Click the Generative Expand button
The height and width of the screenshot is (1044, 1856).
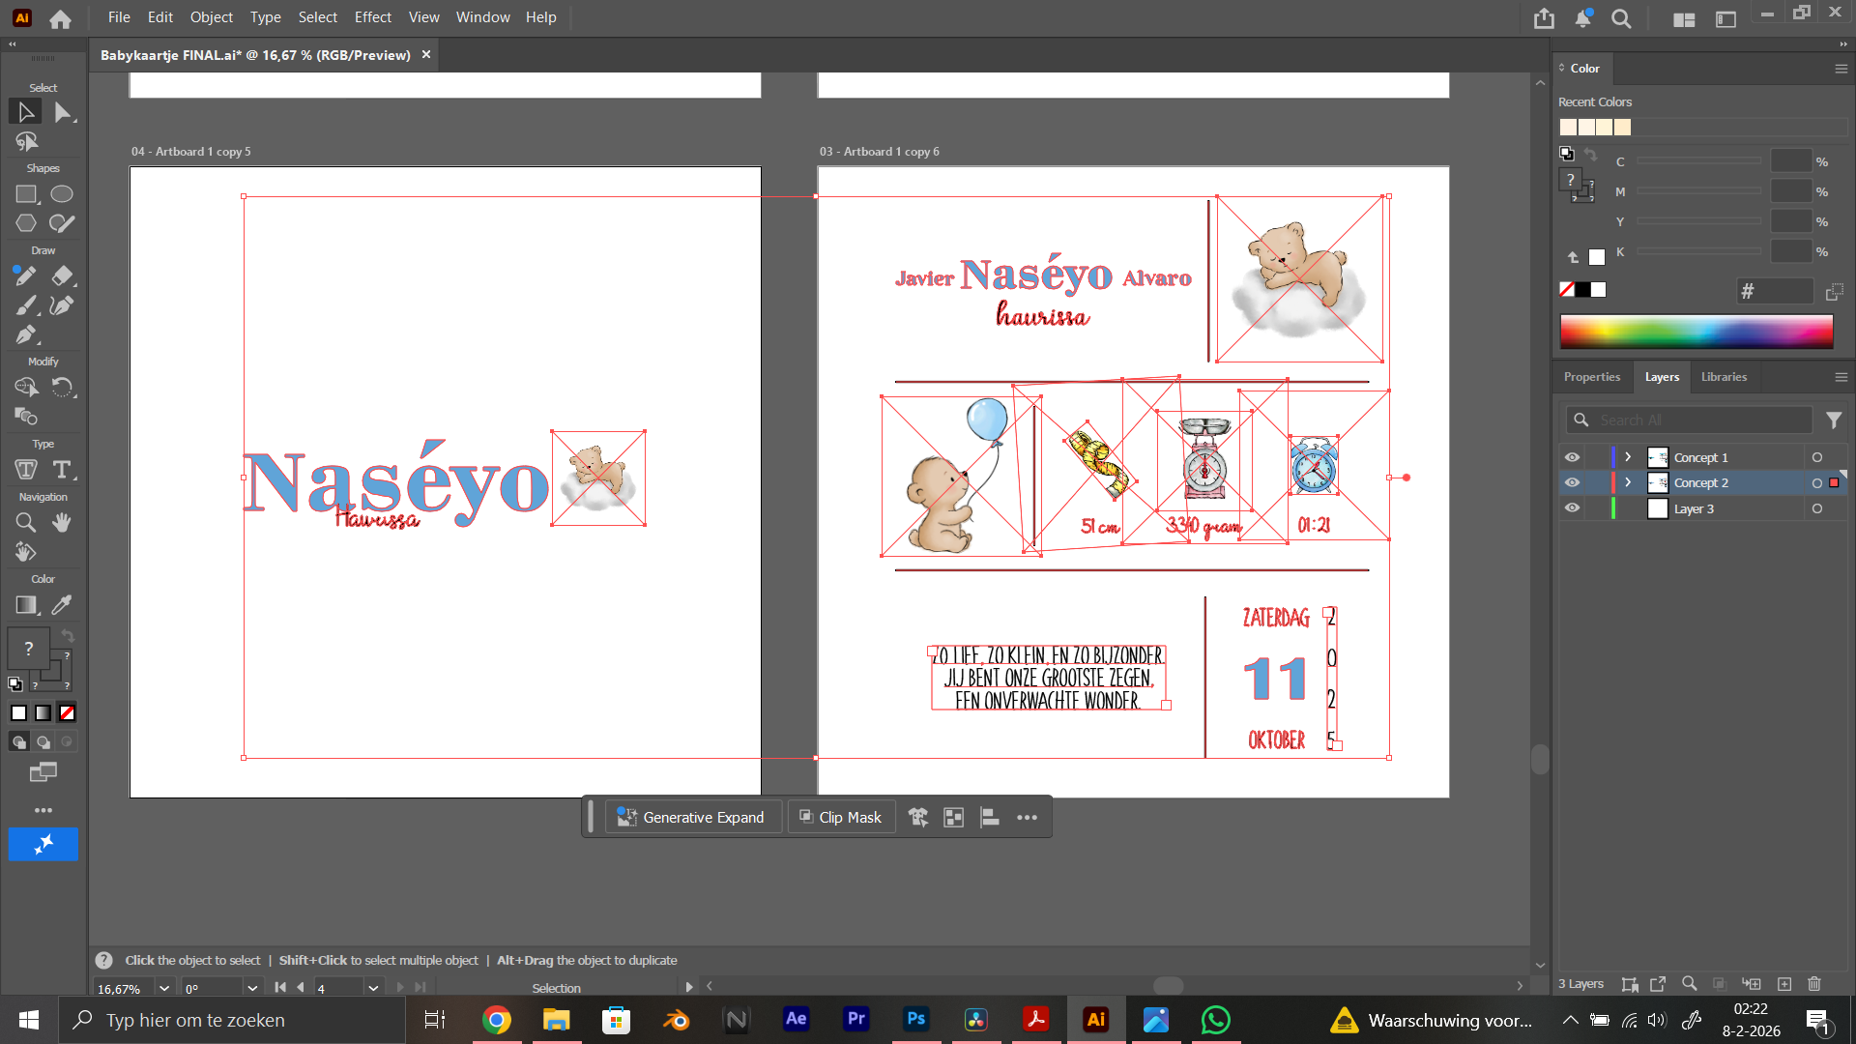[x=692, y=818]
